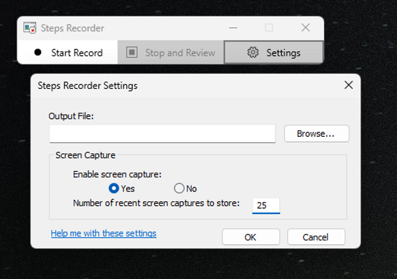Close the Steps Recorder main window
This screenshot has height=279, width=397.
coord(305,28)
